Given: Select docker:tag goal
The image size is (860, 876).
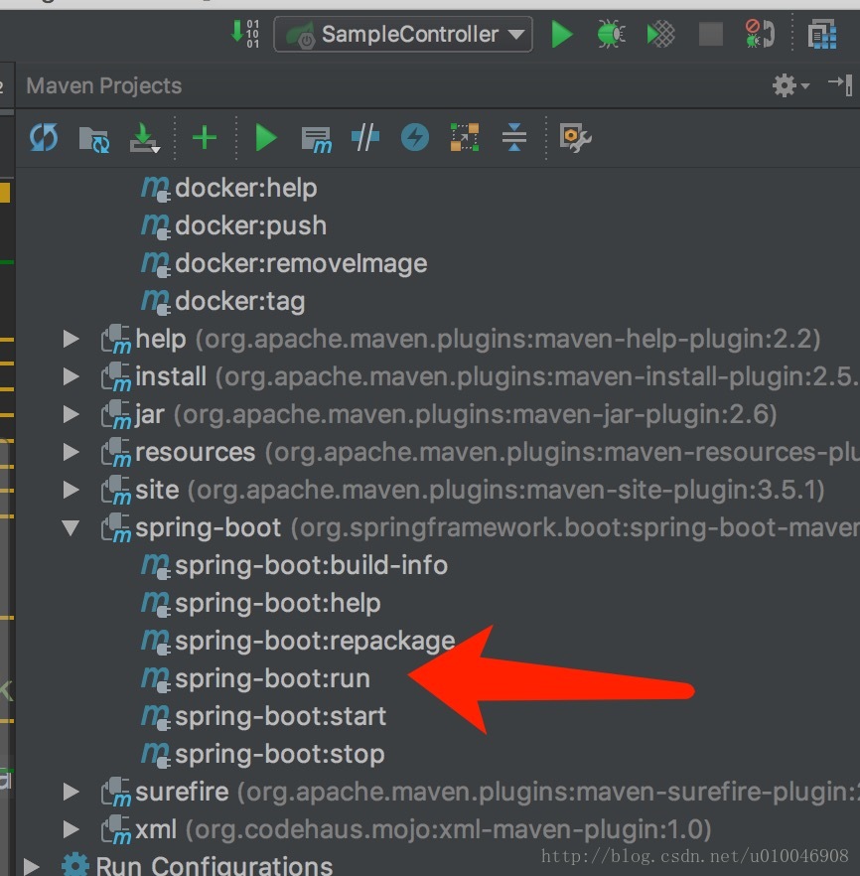Looking at the screenshot, I should (x=240, y=302).
